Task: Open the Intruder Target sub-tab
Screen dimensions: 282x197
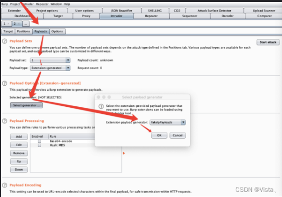Action: [x=8, y=31]
